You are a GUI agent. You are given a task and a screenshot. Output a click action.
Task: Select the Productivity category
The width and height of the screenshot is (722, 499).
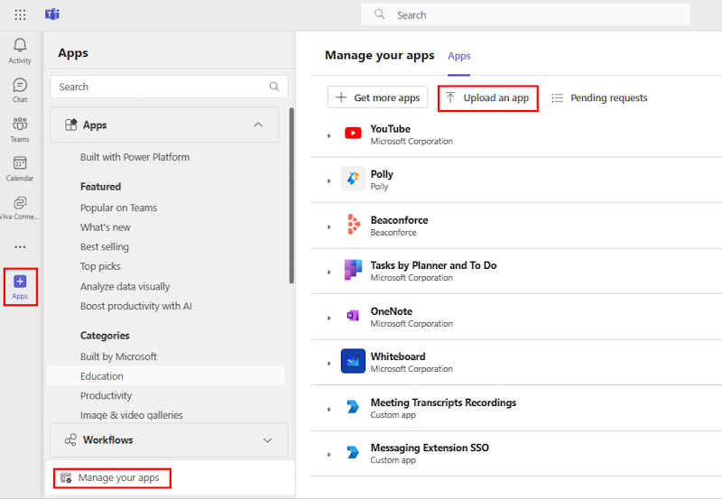point(106,395)
